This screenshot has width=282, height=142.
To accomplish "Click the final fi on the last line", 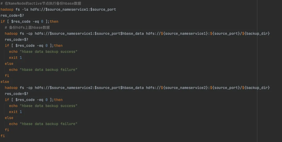I will [x=3, y=136].
